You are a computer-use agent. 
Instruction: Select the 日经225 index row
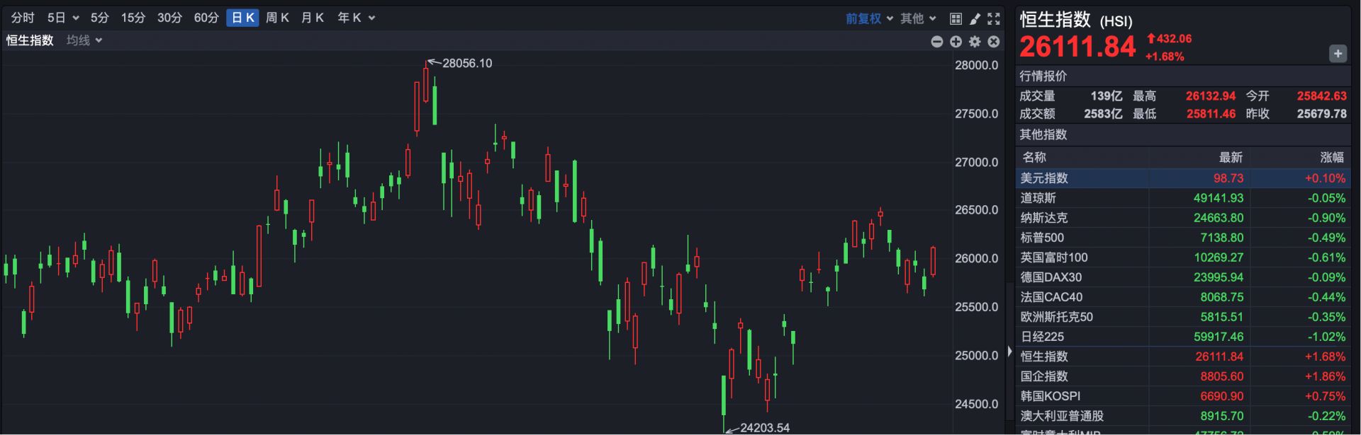click(1182, 337)
